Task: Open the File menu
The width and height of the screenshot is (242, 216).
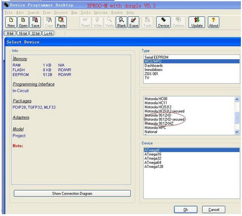Action: [8, 13]
